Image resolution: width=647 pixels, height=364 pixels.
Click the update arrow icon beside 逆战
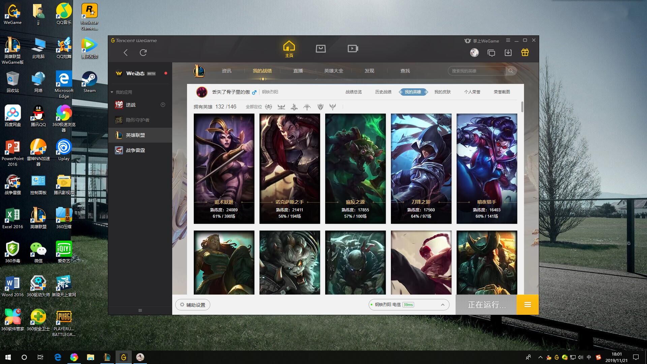[163, 105]
